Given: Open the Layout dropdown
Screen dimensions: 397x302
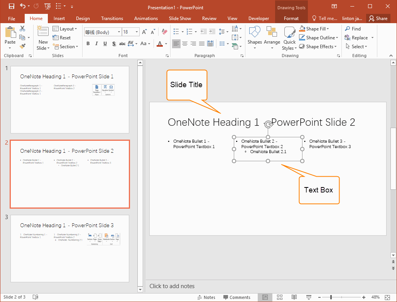Looking at the screenshot, I should pyautogui.click(x=65, y=29).
